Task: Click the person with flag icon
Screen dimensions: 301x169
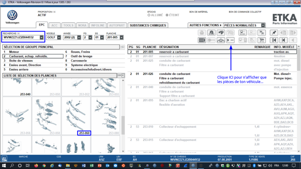Action: pyautogui.click(x=252, y=40)
